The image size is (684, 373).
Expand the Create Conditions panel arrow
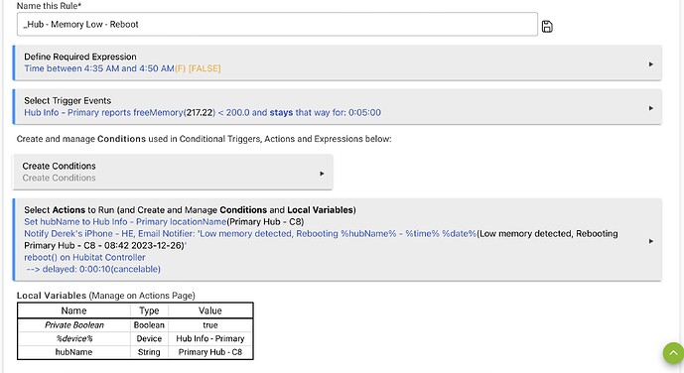click(322, 174)
